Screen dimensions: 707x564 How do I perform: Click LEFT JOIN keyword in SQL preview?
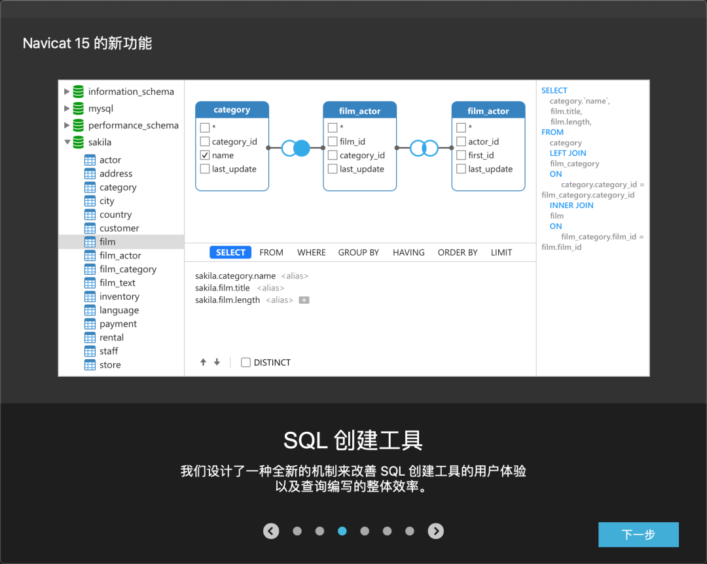click(568, 153)
